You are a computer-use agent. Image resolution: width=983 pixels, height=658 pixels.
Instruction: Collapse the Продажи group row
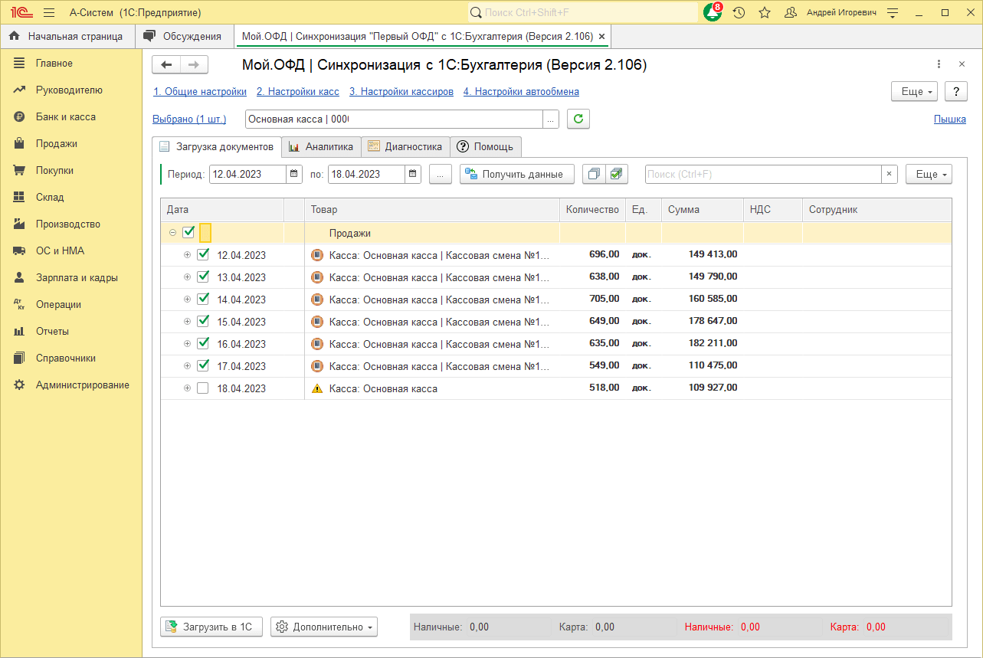click(172, 233)
